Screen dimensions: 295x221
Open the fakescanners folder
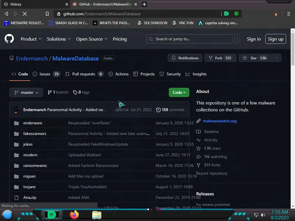[x=35, y=134]
